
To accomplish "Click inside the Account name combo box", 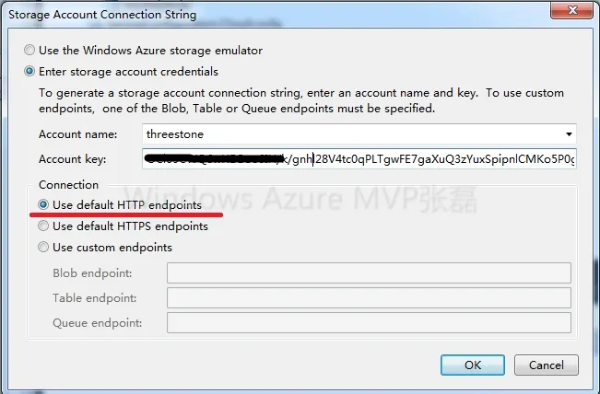I will pyautogui.click(x=359, y=134).
